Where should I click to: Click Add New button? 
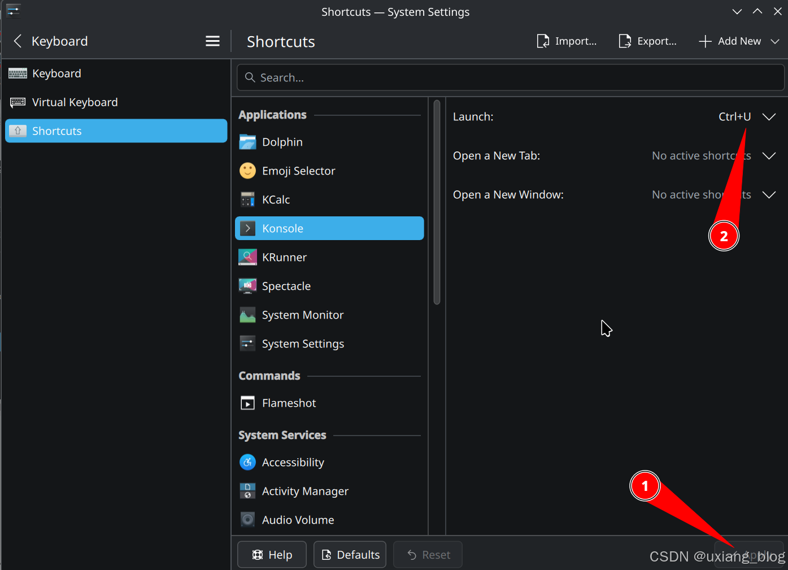(730, 41)
